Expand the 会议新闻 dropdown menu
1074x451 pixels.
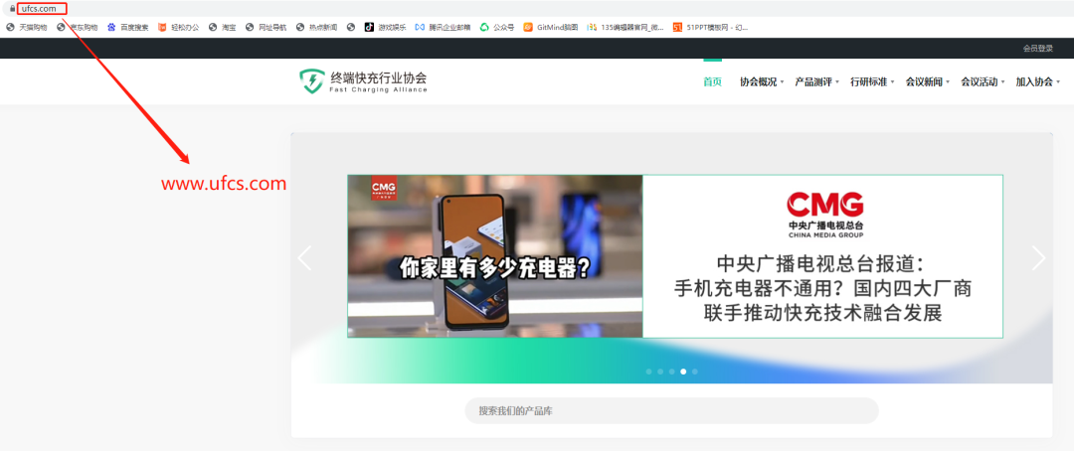[x=928, y=82]
